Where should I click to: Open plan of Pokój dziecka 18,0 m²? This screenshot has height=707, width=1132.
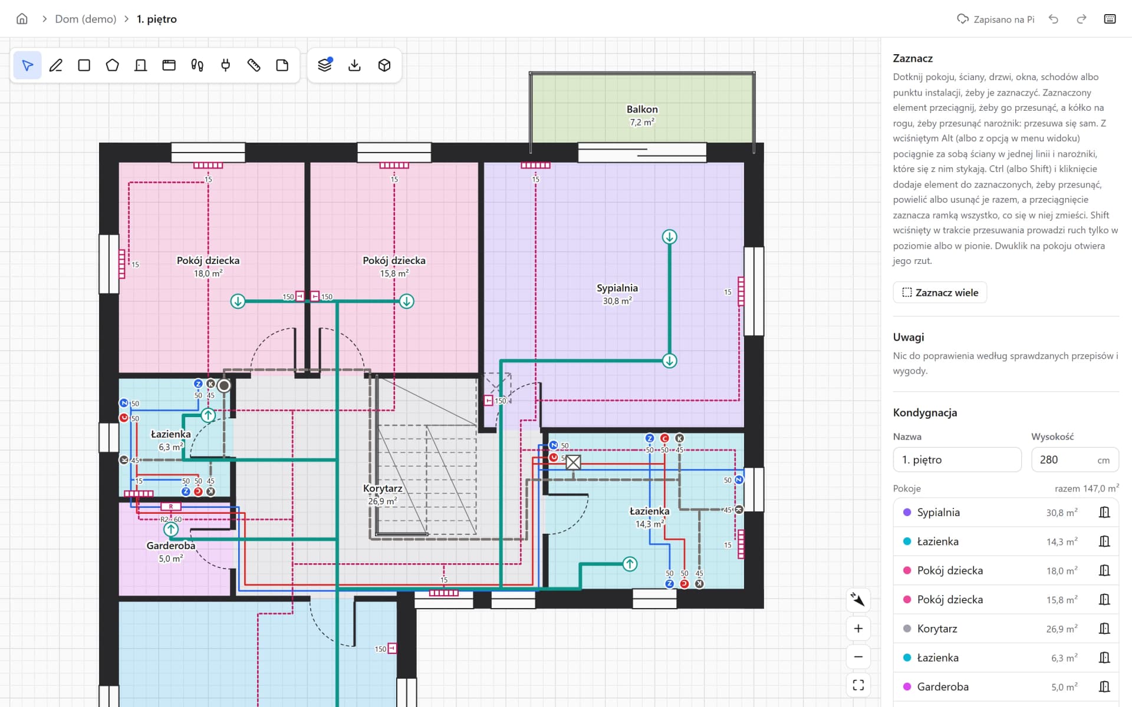[x=1104, y=570]
